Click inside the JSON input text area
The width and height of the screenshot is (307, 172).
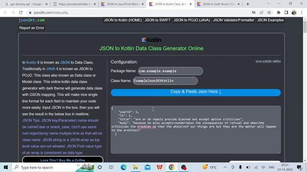[196, 129]
